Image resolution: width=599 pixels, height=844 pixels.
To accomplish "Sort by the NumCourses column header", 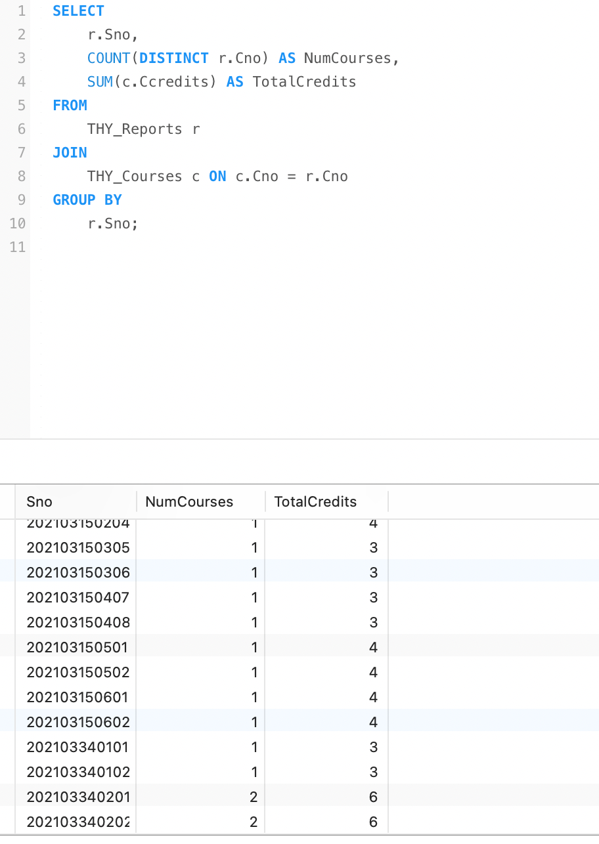I will (x=189, y=502).
